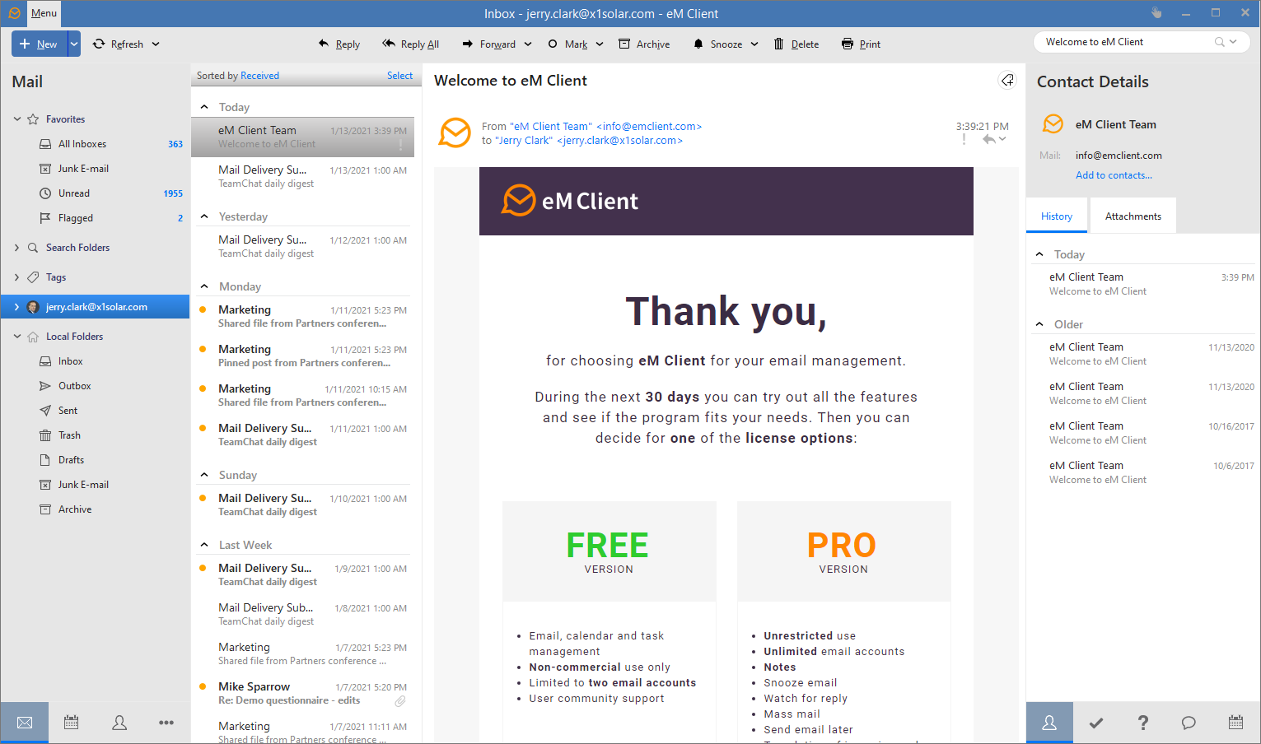Click the Add to contacts link

pyautogui.click(x=1114, y=175)
